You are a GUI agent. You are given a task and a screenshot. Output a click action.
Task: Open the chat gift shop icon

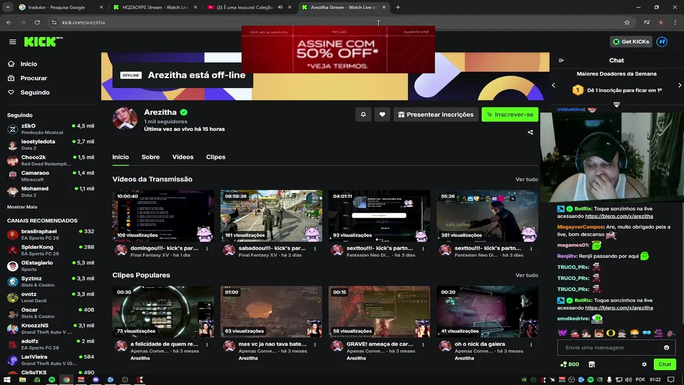pos(592,364)
